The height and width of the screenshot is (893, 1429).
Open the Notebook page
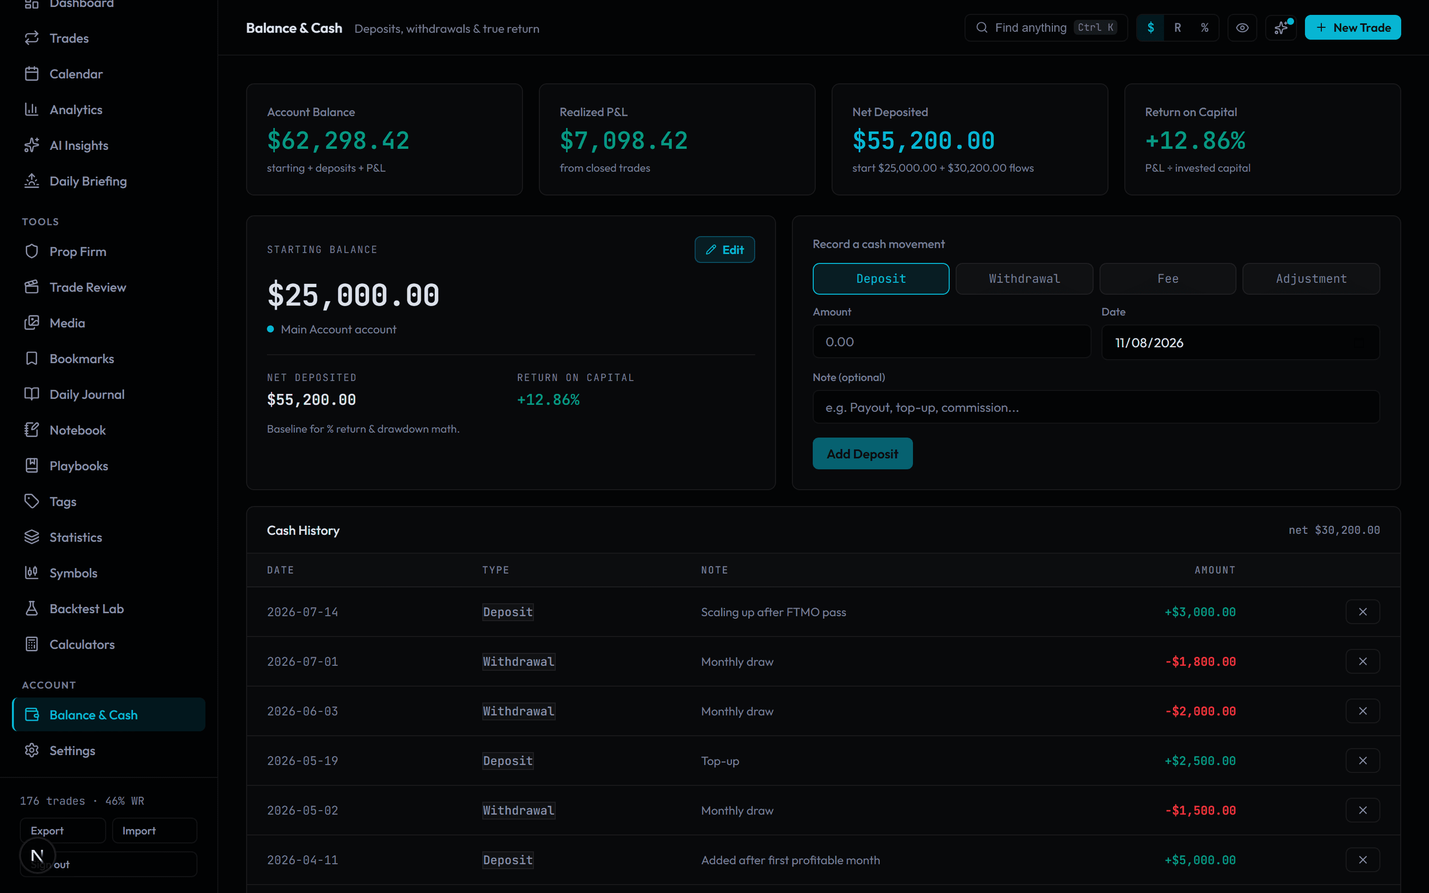point(109,430)
